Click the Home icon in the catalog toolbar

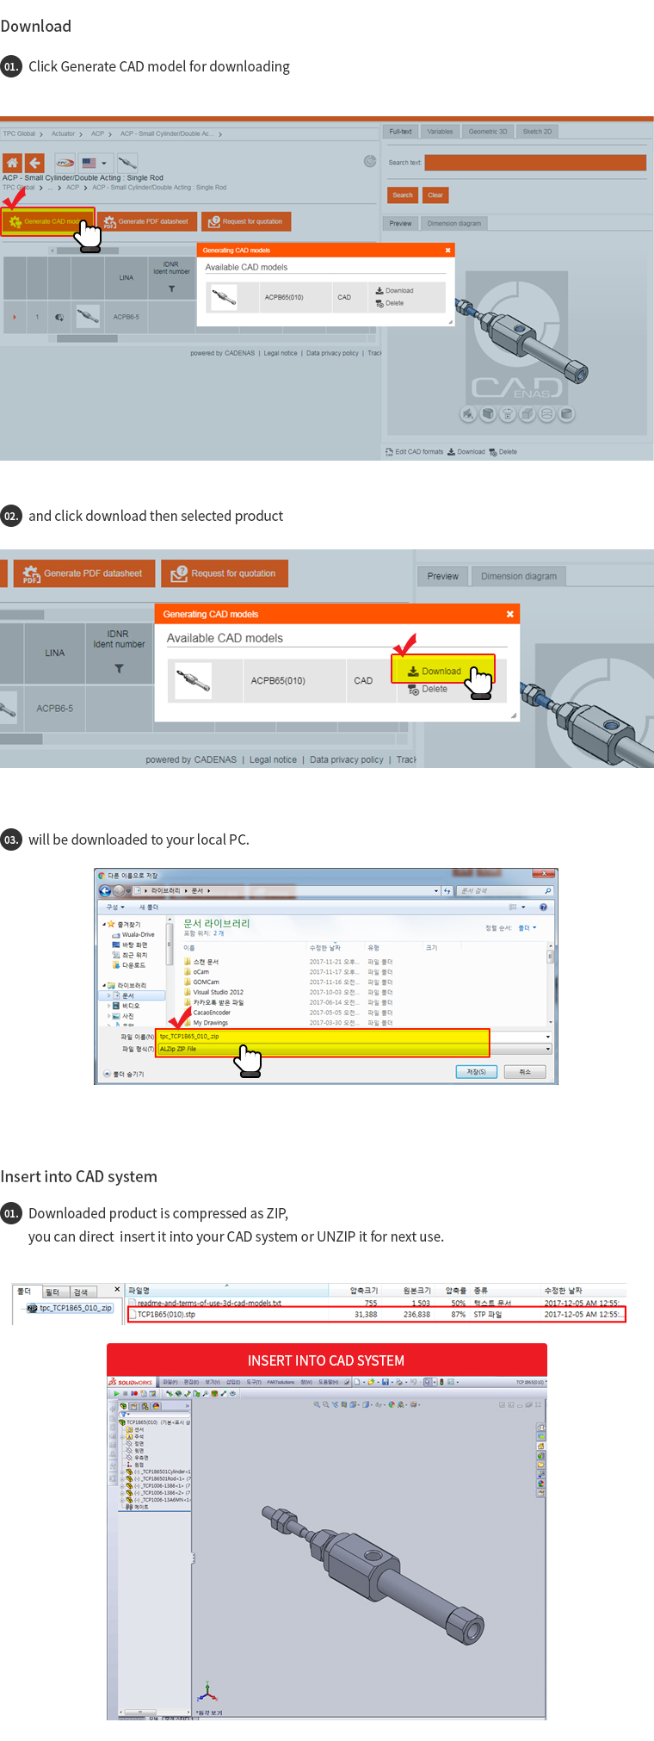click(x=12, y=163)
